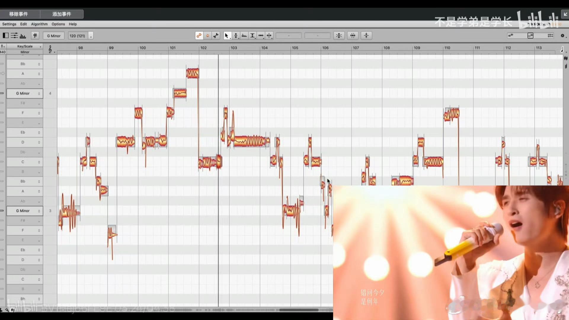
Task: Click the horizontal scrollbar thumb at bottom
Action: 299,310
